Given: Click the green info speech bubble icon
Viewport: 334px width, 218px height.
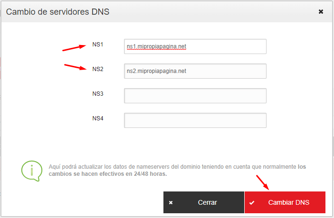Looking at the screenshot, I should coord(32,171).
